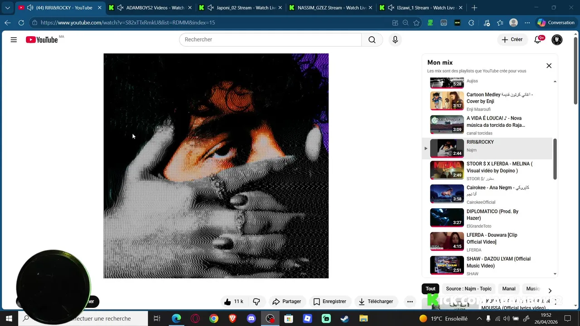The height and width of the screenshot is (326, 580).
Task: Switch to ADAMBOYS2 Videos tab
Action: pyautogui.click(x=150, y=8)
